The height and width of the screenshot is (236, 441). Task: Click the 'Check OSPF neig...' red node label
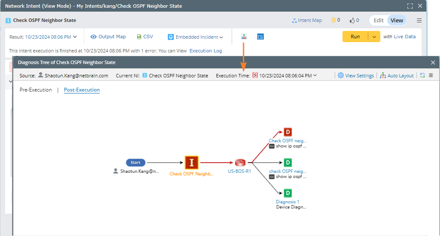tap(287, 141)
